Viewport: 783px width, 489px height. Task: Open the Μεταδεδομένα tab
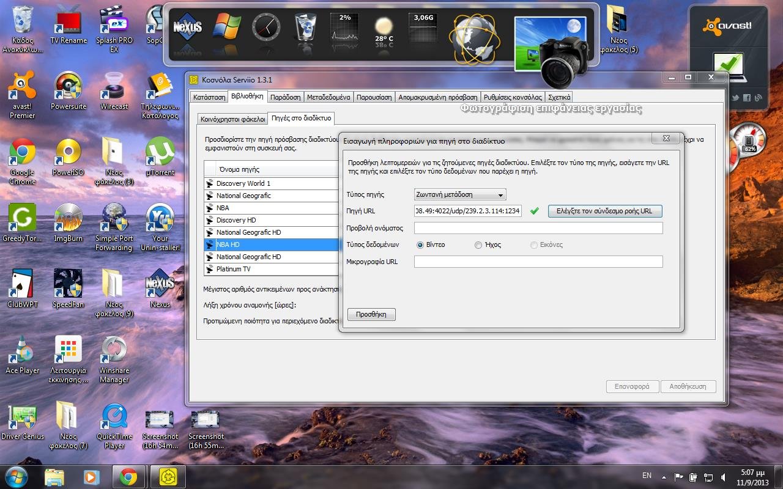click(328, 97)
